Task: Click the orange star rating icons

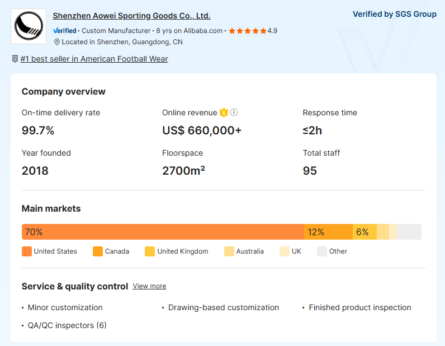Action: pos(247,31)
